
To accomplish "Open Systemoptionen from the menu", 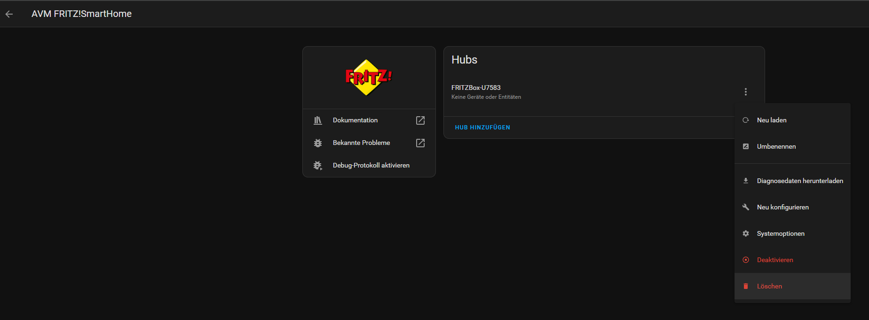I will click(x=792, y=233).
